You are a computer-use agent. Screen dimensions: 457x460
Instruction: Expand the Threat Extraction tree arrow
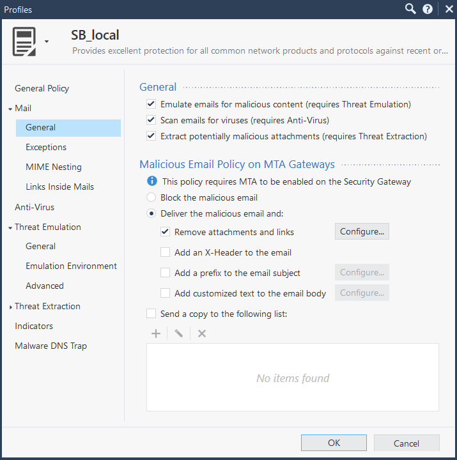tap(11, 307)
